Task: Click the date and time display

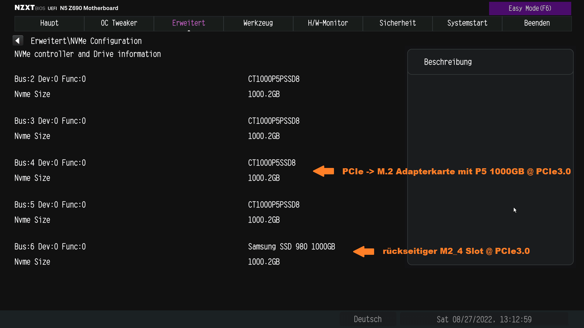Action: [x=484, y=319]
